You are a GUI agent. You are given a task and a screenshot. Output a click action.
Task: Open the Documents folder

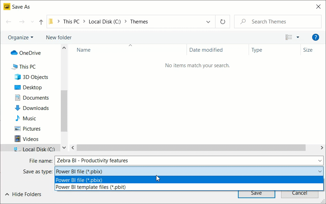(32, 98)
